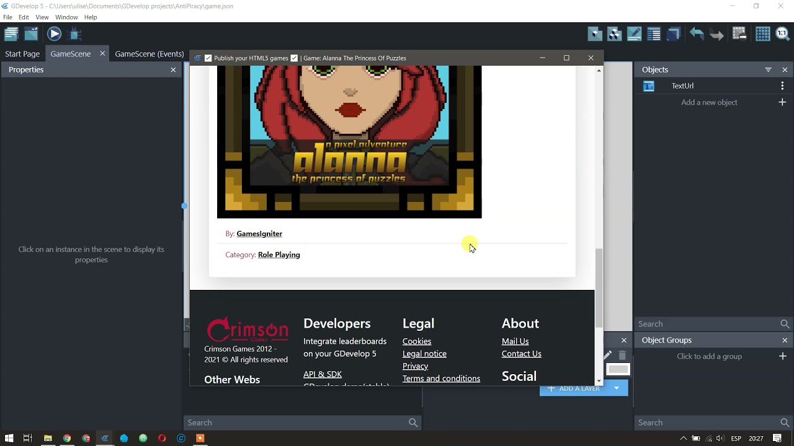Show hidden system tray icons chevron
This screenshot has width=794, height=446.
tap(684, 439)
